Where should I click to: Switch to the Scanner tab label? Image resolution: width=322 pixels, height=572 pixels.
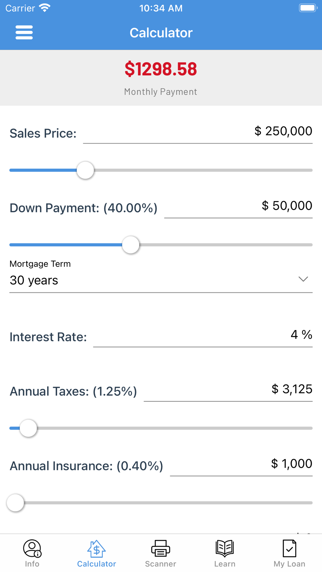tap(160, 564)
